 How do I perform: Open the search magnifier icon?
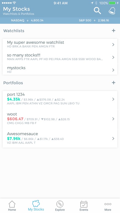click(x=97, y=11)
